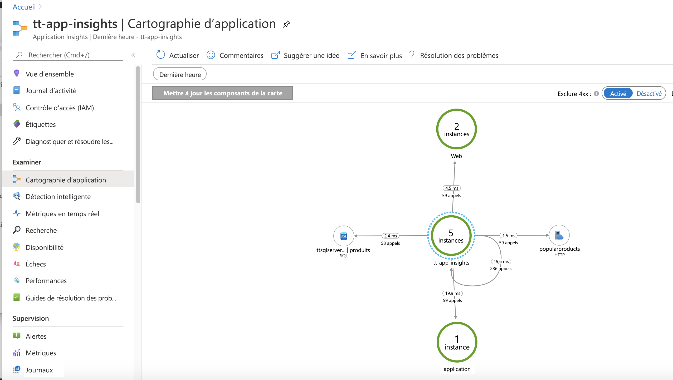Image resolution: width=673 pixels, height=380 pixels.
Task: Select the Web node with 2 instances
Action: pyautogui.click(x=456, y=129)
